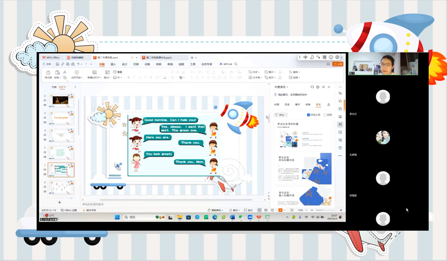Switch to the 封面 tab in side panel

click(x=277, y=105)
